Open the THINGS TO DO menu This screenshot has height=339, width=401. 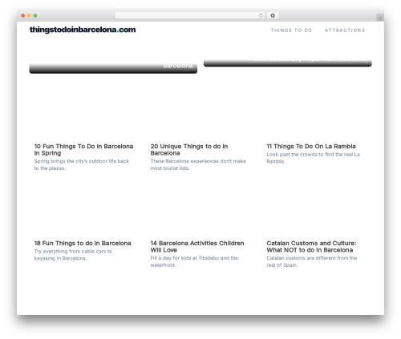click(x=291, y=30)
